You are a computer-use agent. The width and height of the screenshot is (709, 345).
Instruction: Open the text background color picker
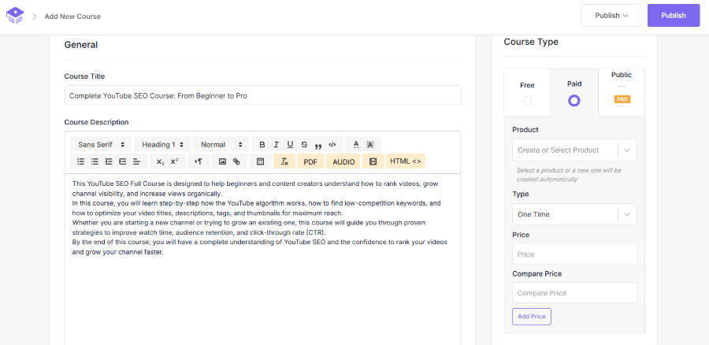[370, 145]
